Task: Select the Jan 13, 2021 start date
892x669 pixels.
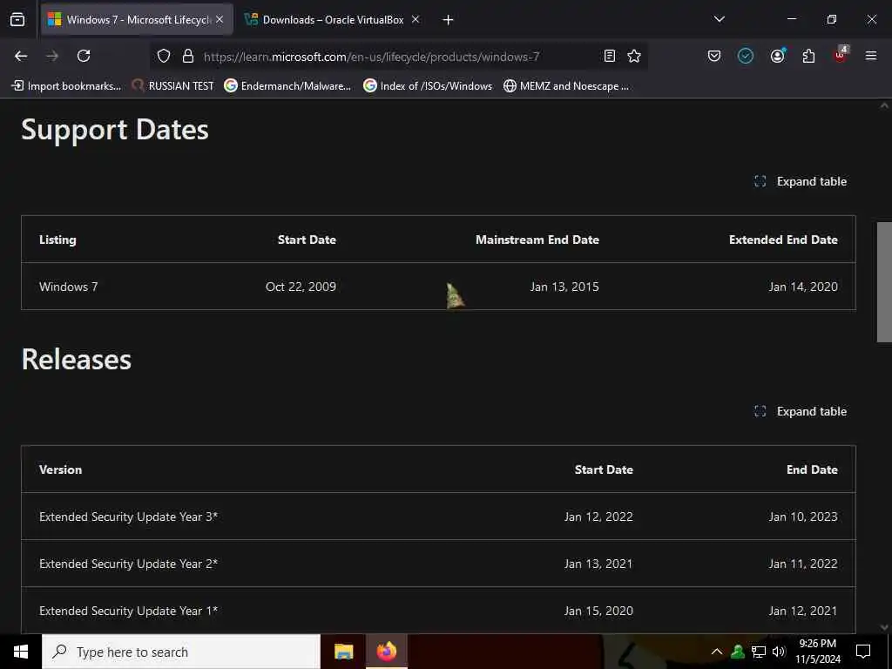Action: click(598, 564)
